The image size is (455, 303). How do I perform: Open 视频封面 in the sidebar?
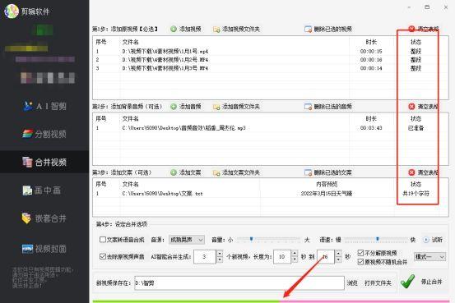click(44, 249)
